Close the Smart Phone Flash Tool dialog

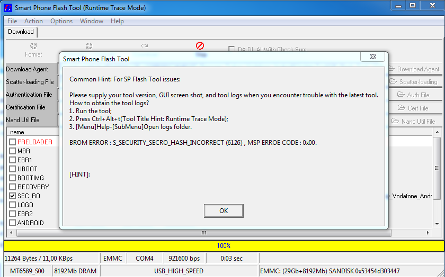pos(373,57)
